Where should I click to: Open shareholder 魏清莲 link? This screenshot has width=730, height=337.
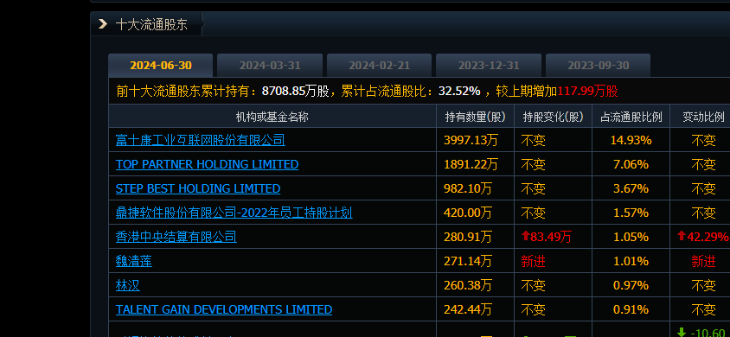133,261
